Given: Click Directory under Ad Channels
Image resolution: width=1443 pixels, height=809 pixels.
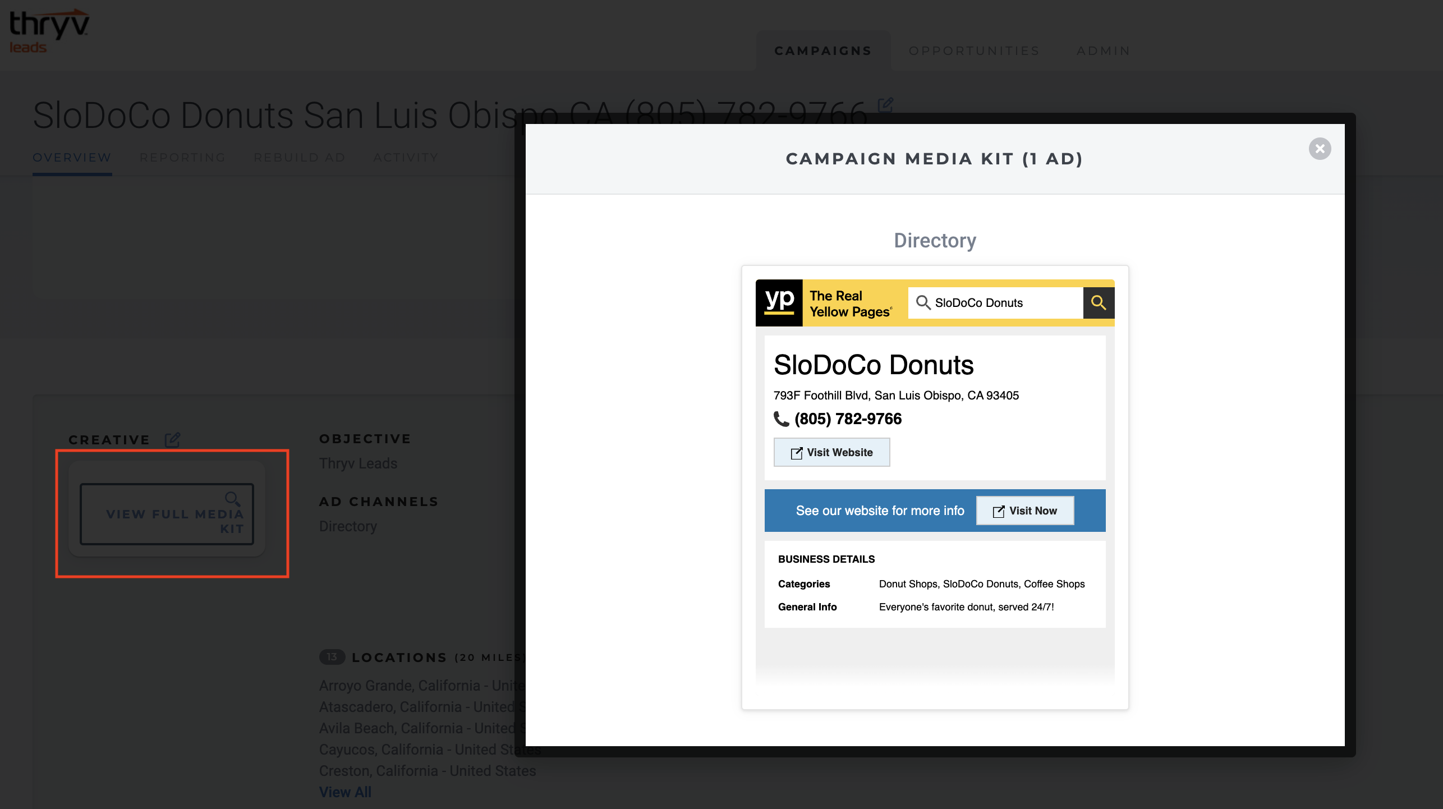Looking at the screenshot, I should pyautogui.click(x=348, y=526).
